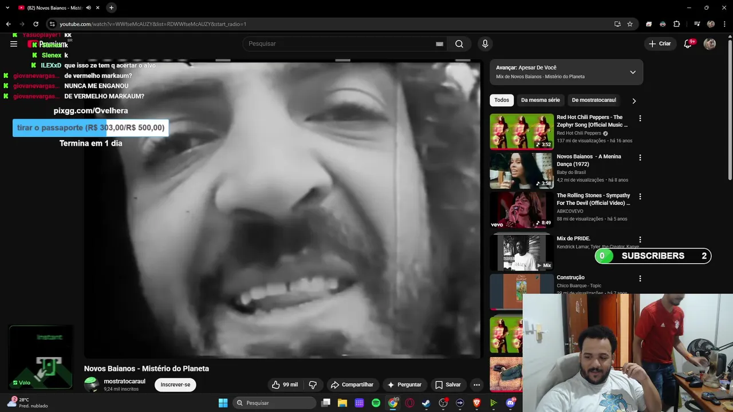Screen dimensions: 733x412
Task: Click the passport donation goal progress bar
Action: (90, 128)
